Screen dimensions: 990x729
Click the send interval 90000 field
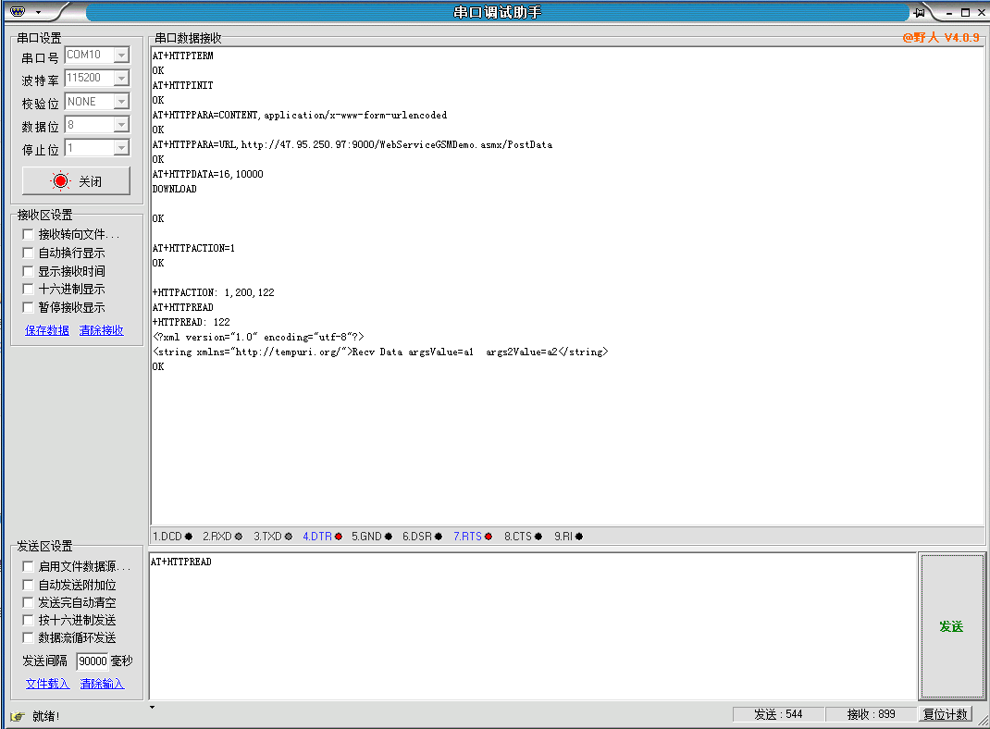(x=93, y=661)
